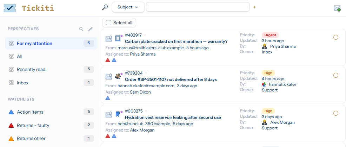Click the bookmark icon on ticket #903275
The height and width of the screenshot is (147, 346).
(x=118, y=114)
